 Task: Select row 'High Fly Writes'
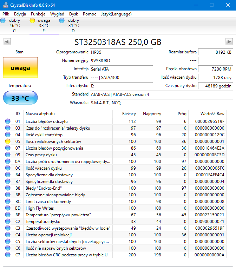115,208
